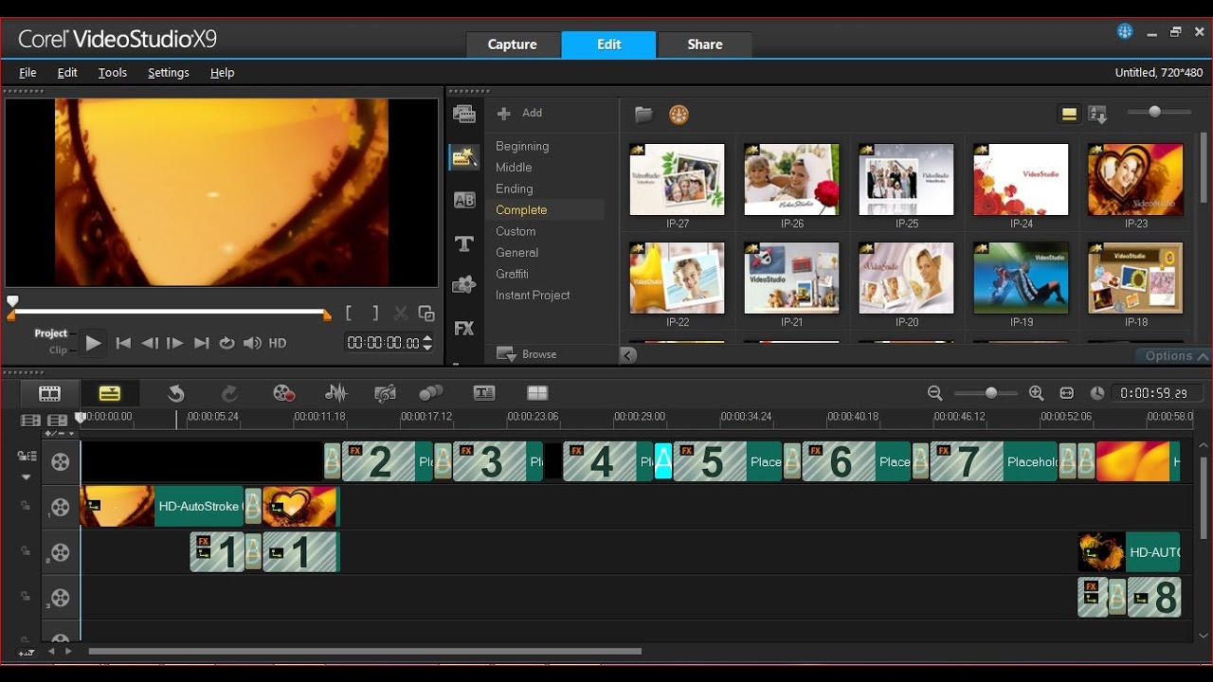
Task: Select the IP-23 template thumbnail
Action: pos(1135,180)
